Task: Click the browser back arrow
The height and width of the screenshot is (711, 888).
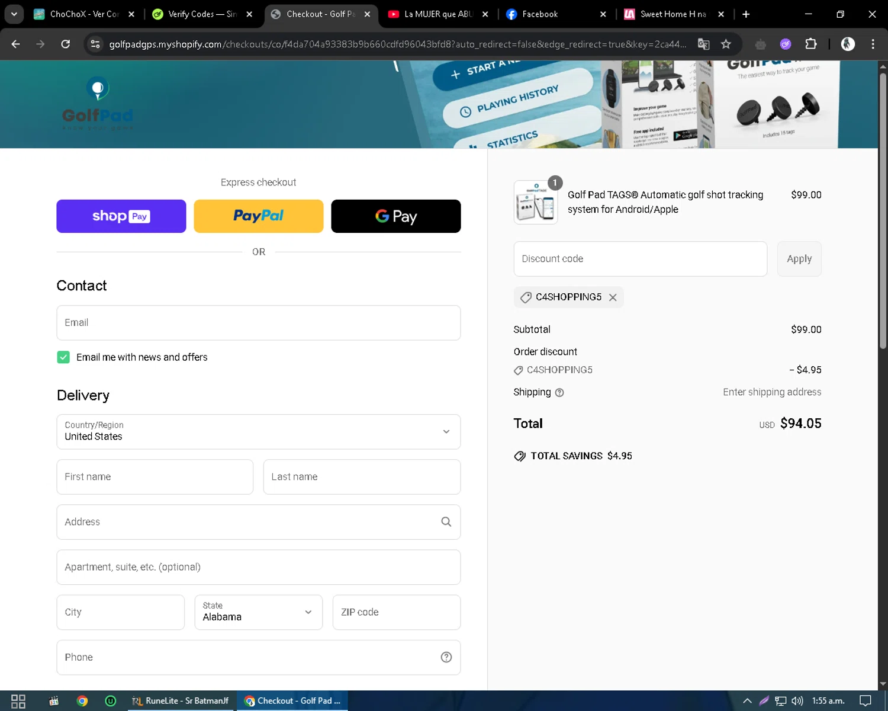Action: pos(15,44)
